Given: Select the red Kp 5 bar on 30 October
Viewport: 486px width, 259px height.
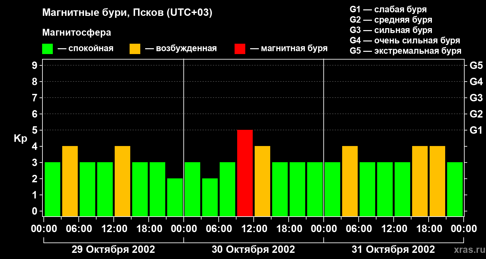Looking at the screenshot, I should 245,173.
